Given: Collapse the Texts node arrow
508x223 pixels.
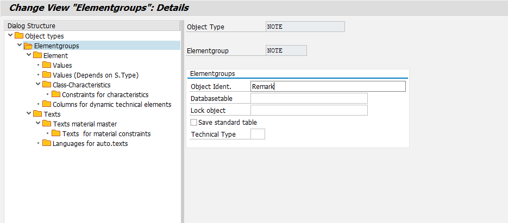Looking at the screenshot, I should pos(29,114).
